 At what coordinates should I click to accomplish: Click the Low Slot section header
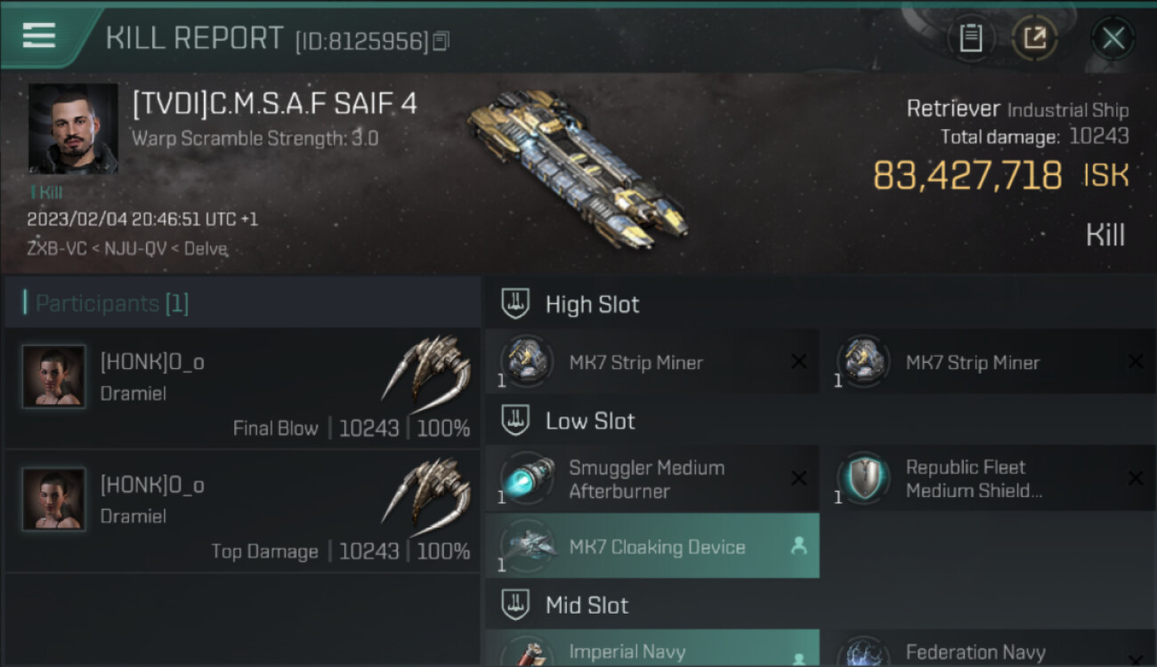(590, 421)
